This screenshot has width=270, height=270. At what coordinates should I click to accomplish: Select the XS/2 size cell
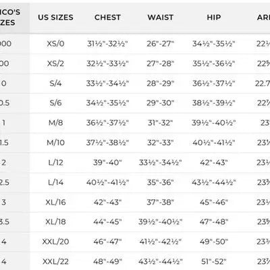(55, 63)
